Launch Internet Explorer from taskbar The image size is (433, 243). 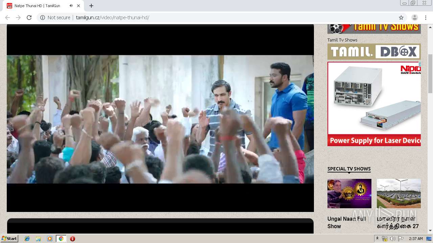27,239
